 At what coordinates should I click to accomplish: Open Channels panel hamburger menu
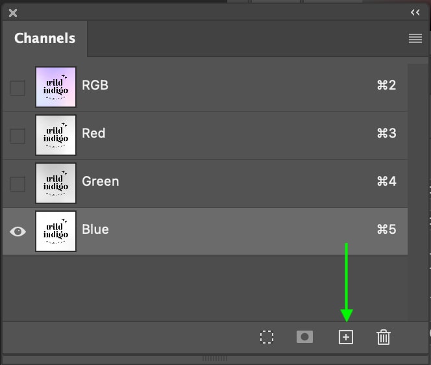tap(415, 38)
